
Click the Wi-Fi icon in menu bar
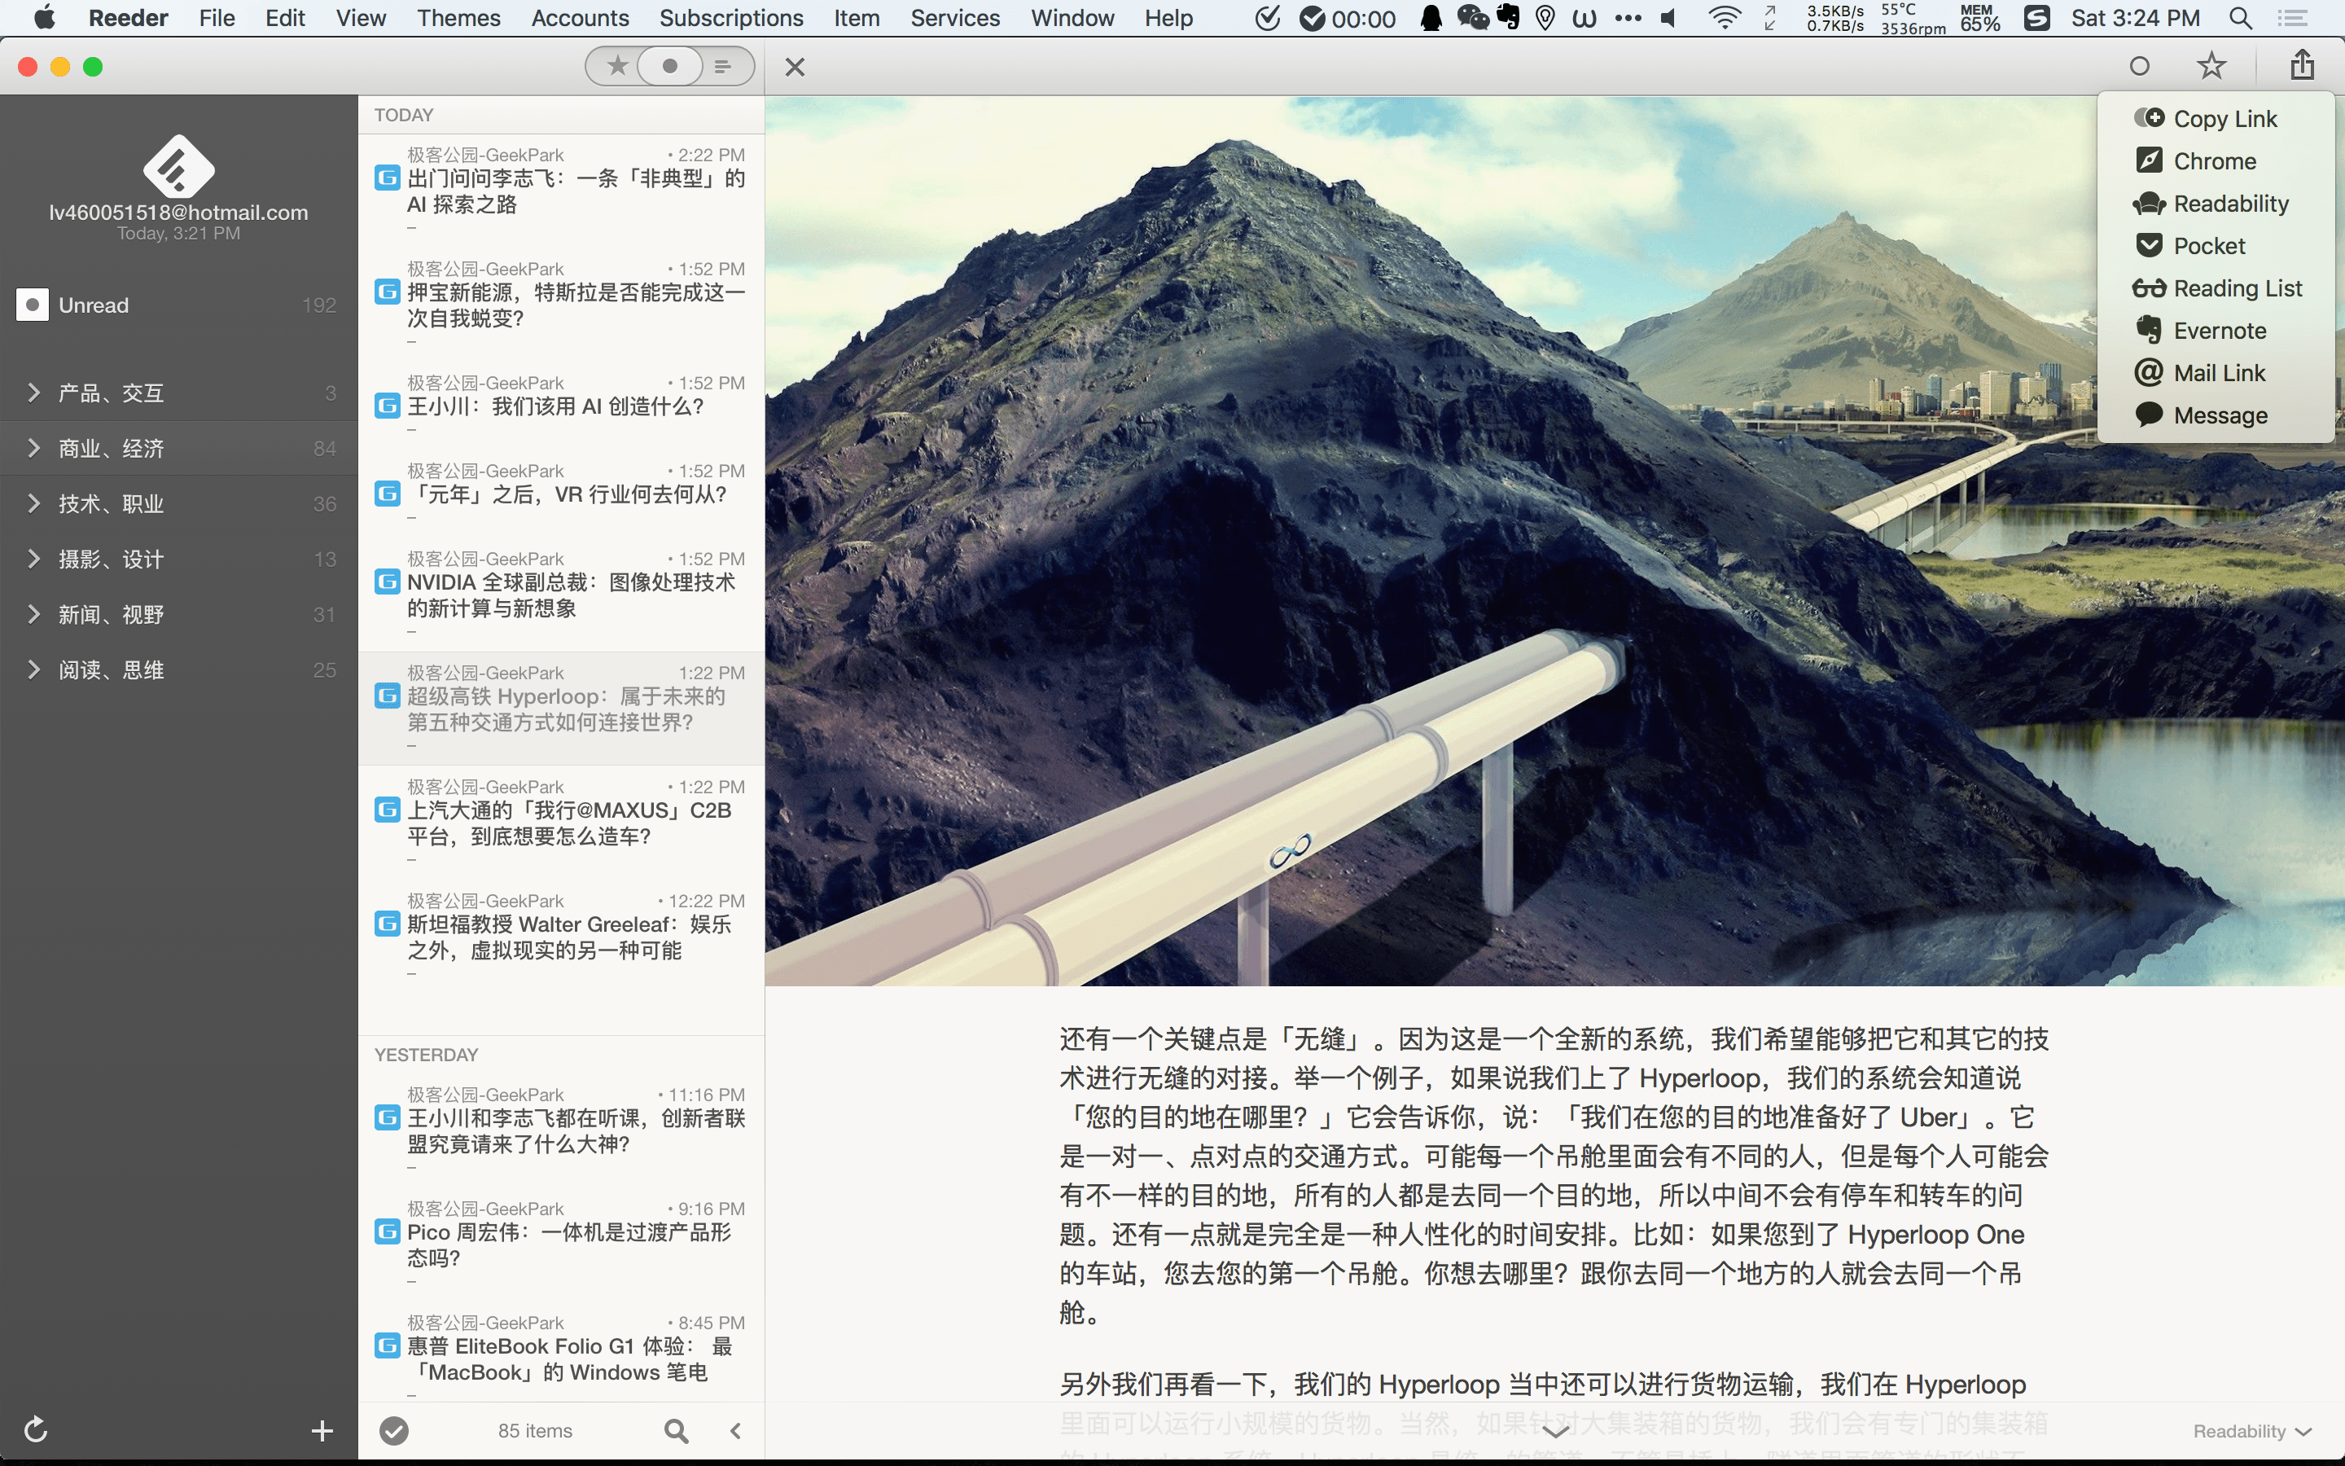pyautogui.click(x=1724, y=17)
